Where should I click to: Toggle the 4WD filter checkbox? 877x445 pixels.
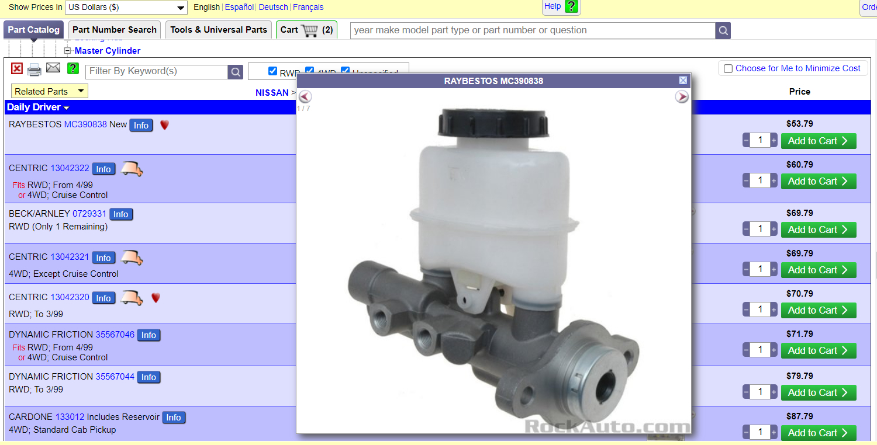point(309,71)
